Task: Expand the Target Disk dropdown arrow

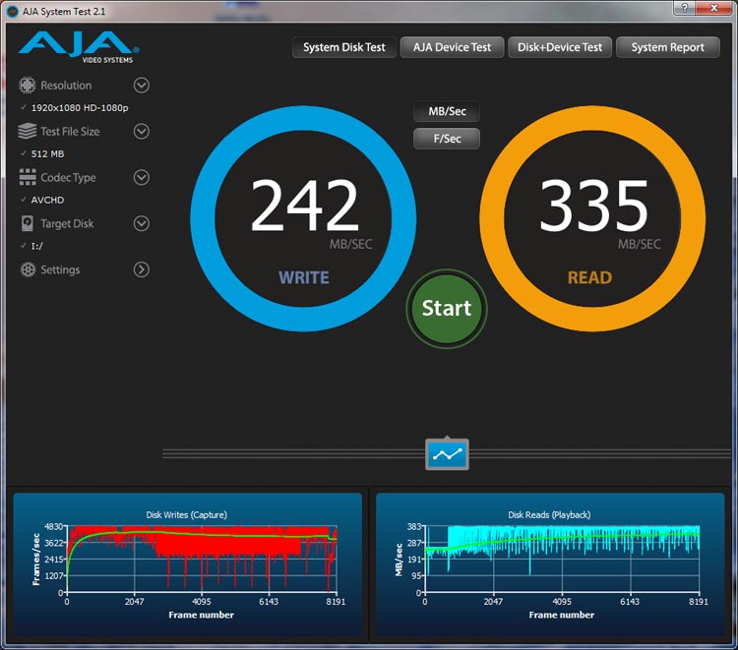Action: (141, 223)
